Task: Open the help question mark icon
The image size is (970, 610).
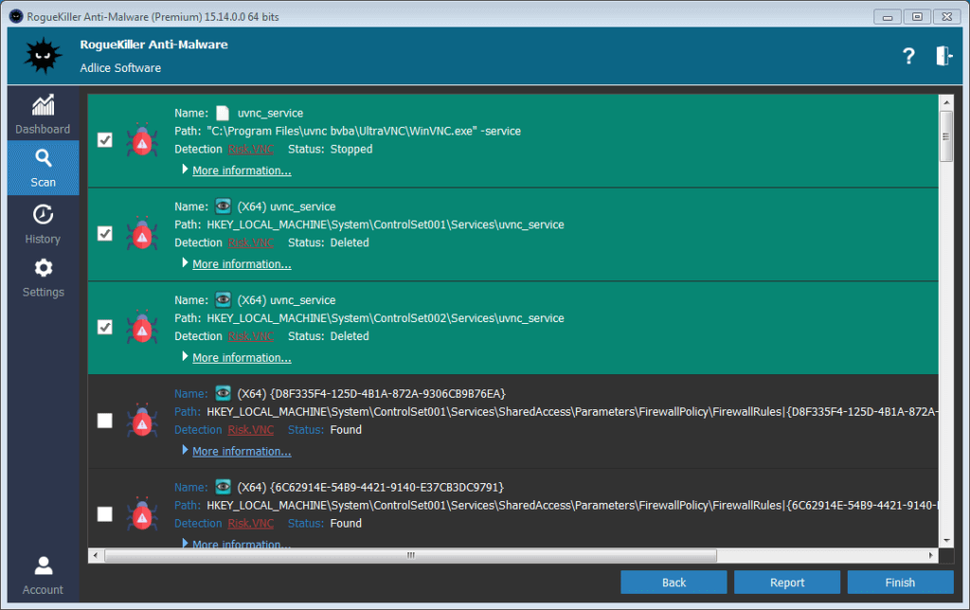Action: (x=908, y=57)
